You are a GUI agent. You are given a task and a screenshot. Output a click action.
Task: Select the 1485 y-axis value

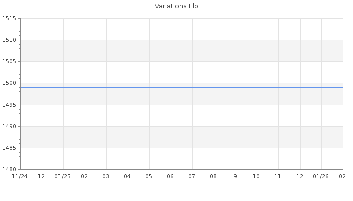pos(9,148)
